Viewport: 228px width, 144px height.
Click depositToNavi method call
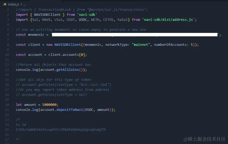[x=70, y=110]
